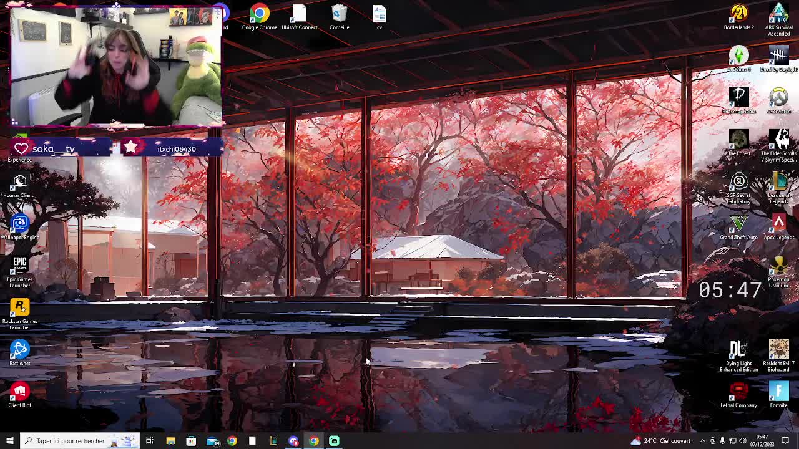This screenshot has height=449, width=799.
Task: Open Rockstar Games Launcher shortcut
Action: tap(19, 314)
